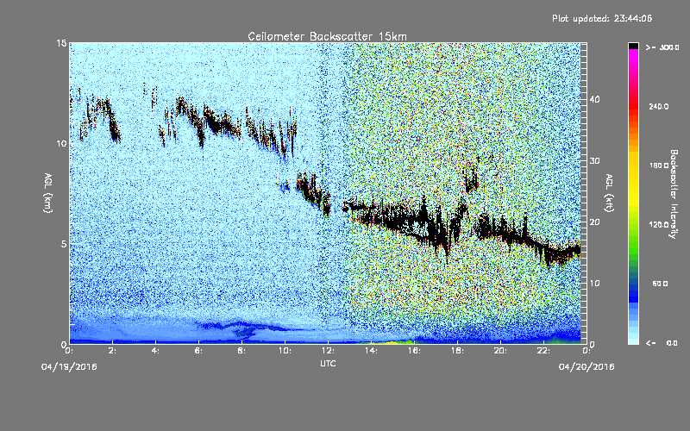The width and height of the screenshot is (690, 431).
Task: Click the right AGL (kft) axis label
Action: click(x=609, y=192)
